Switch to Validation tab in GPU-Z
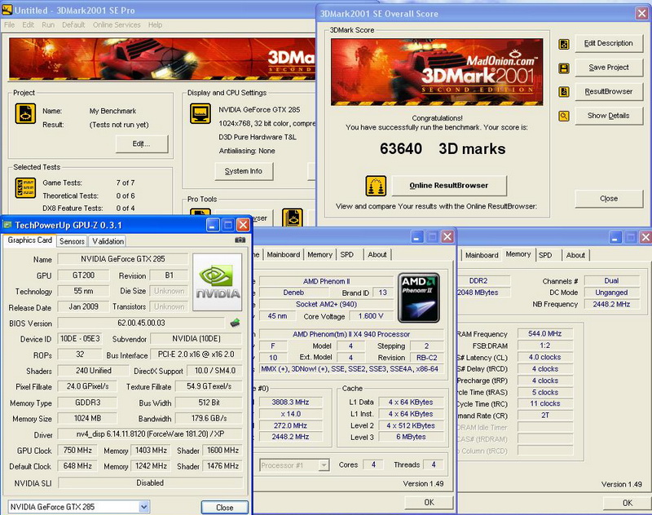The height and width of the screenshot is (515, 652). (x=108, y=241)
